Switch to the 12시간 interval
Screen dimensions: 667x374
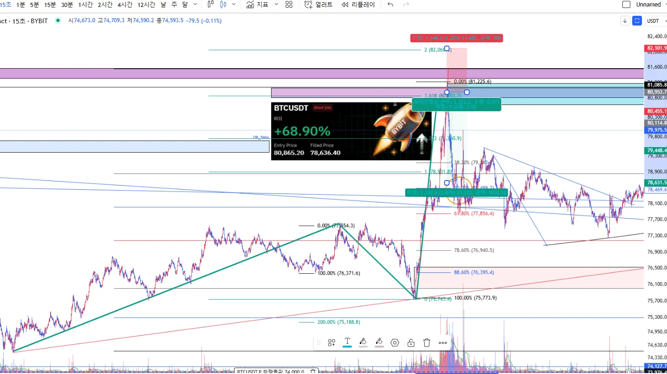(147, 5)
